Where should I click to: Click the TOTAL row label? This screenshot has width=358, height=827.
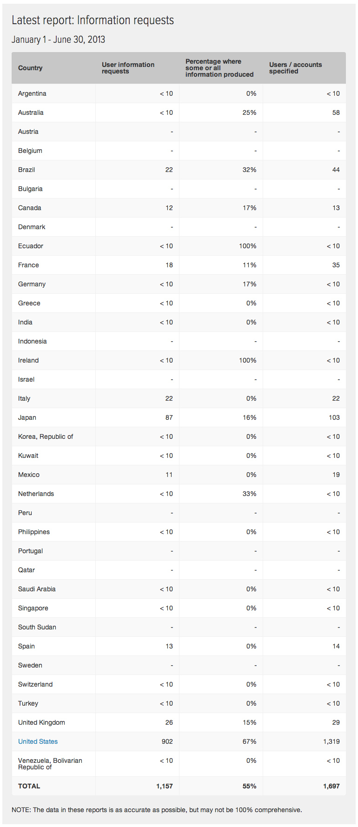[x=29, y=786]
